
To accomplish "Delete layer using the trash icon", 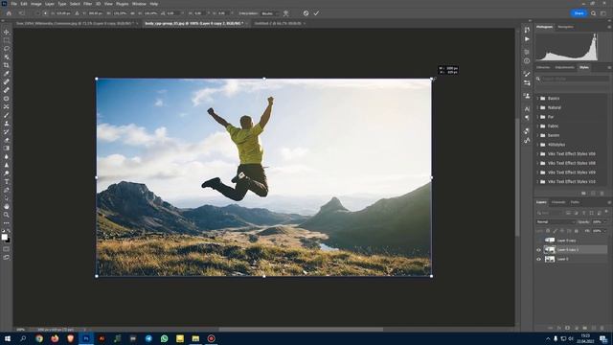I will (602, 328).
